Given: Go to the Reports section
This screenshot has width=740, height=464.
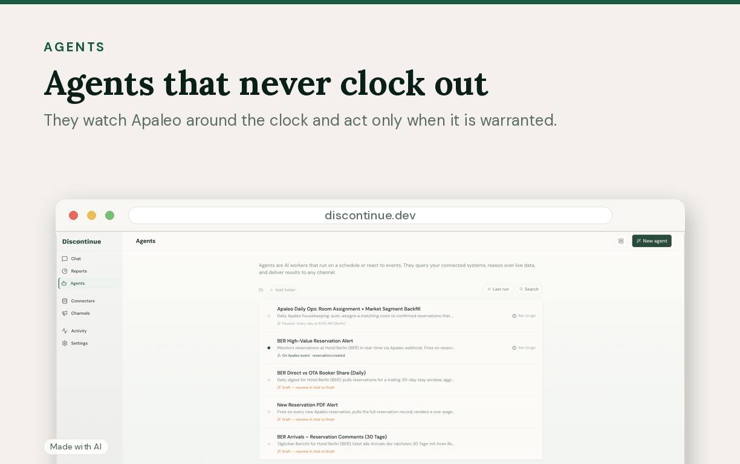Looking at the screenshot, I should point(89,271).
